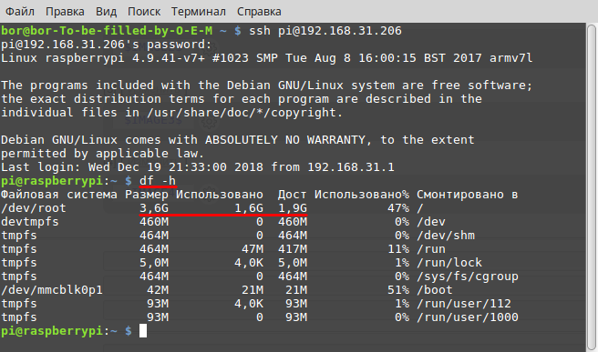The image size is (598, 352).
Task: Click the 51% usage value for /boot
Action: 398,290
